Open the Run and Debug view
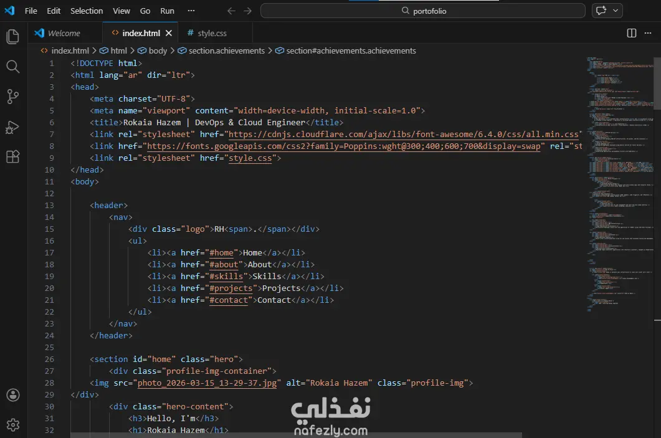Screen dimensions: 661x438 tap(12, 127)
